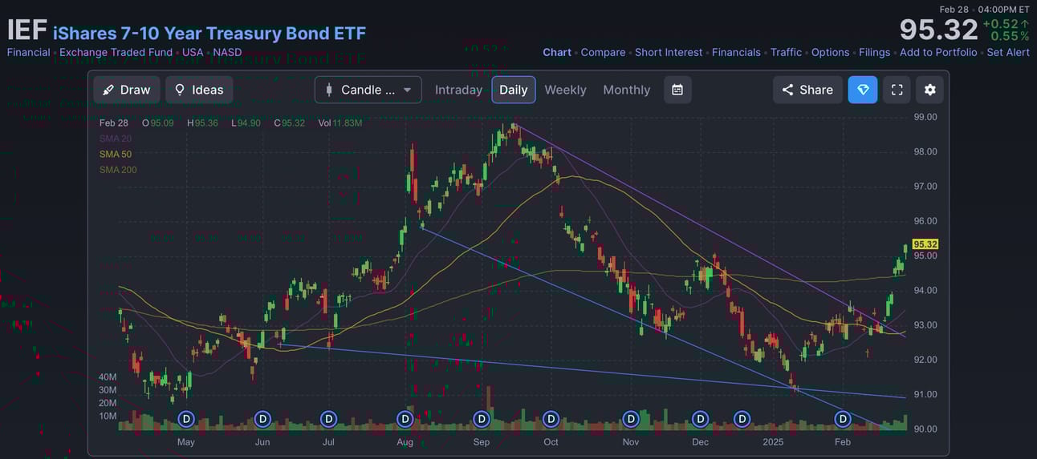Open the date range calendar icon

[677, 90]
